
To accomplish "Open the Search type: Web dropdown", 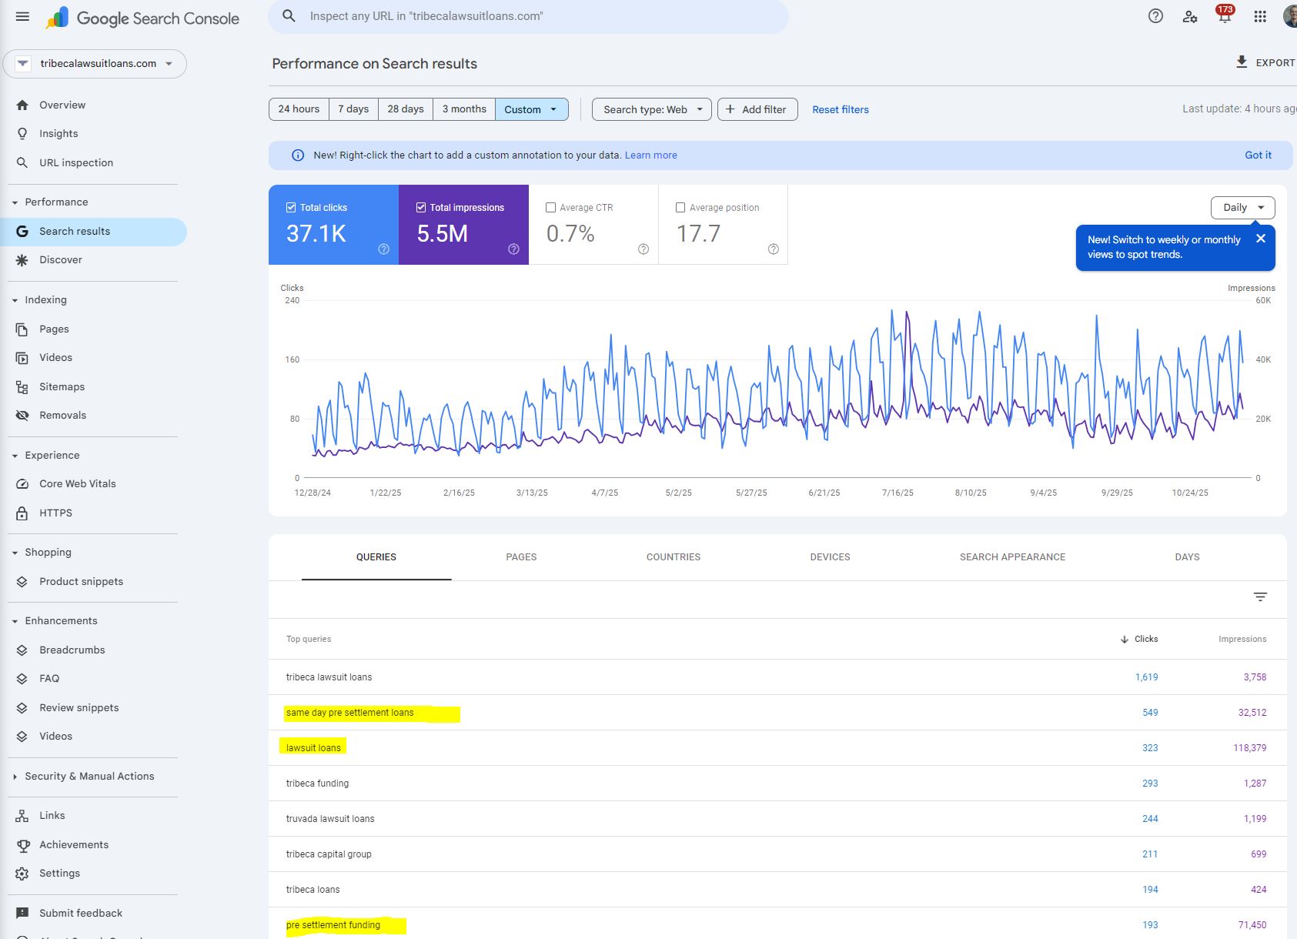I will (652, 109).
